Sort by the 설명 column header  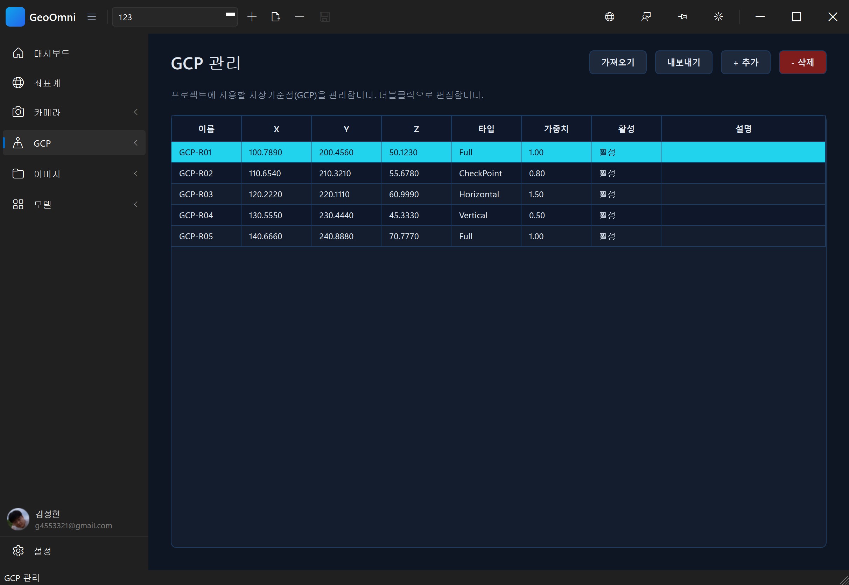tap(743, 129)
